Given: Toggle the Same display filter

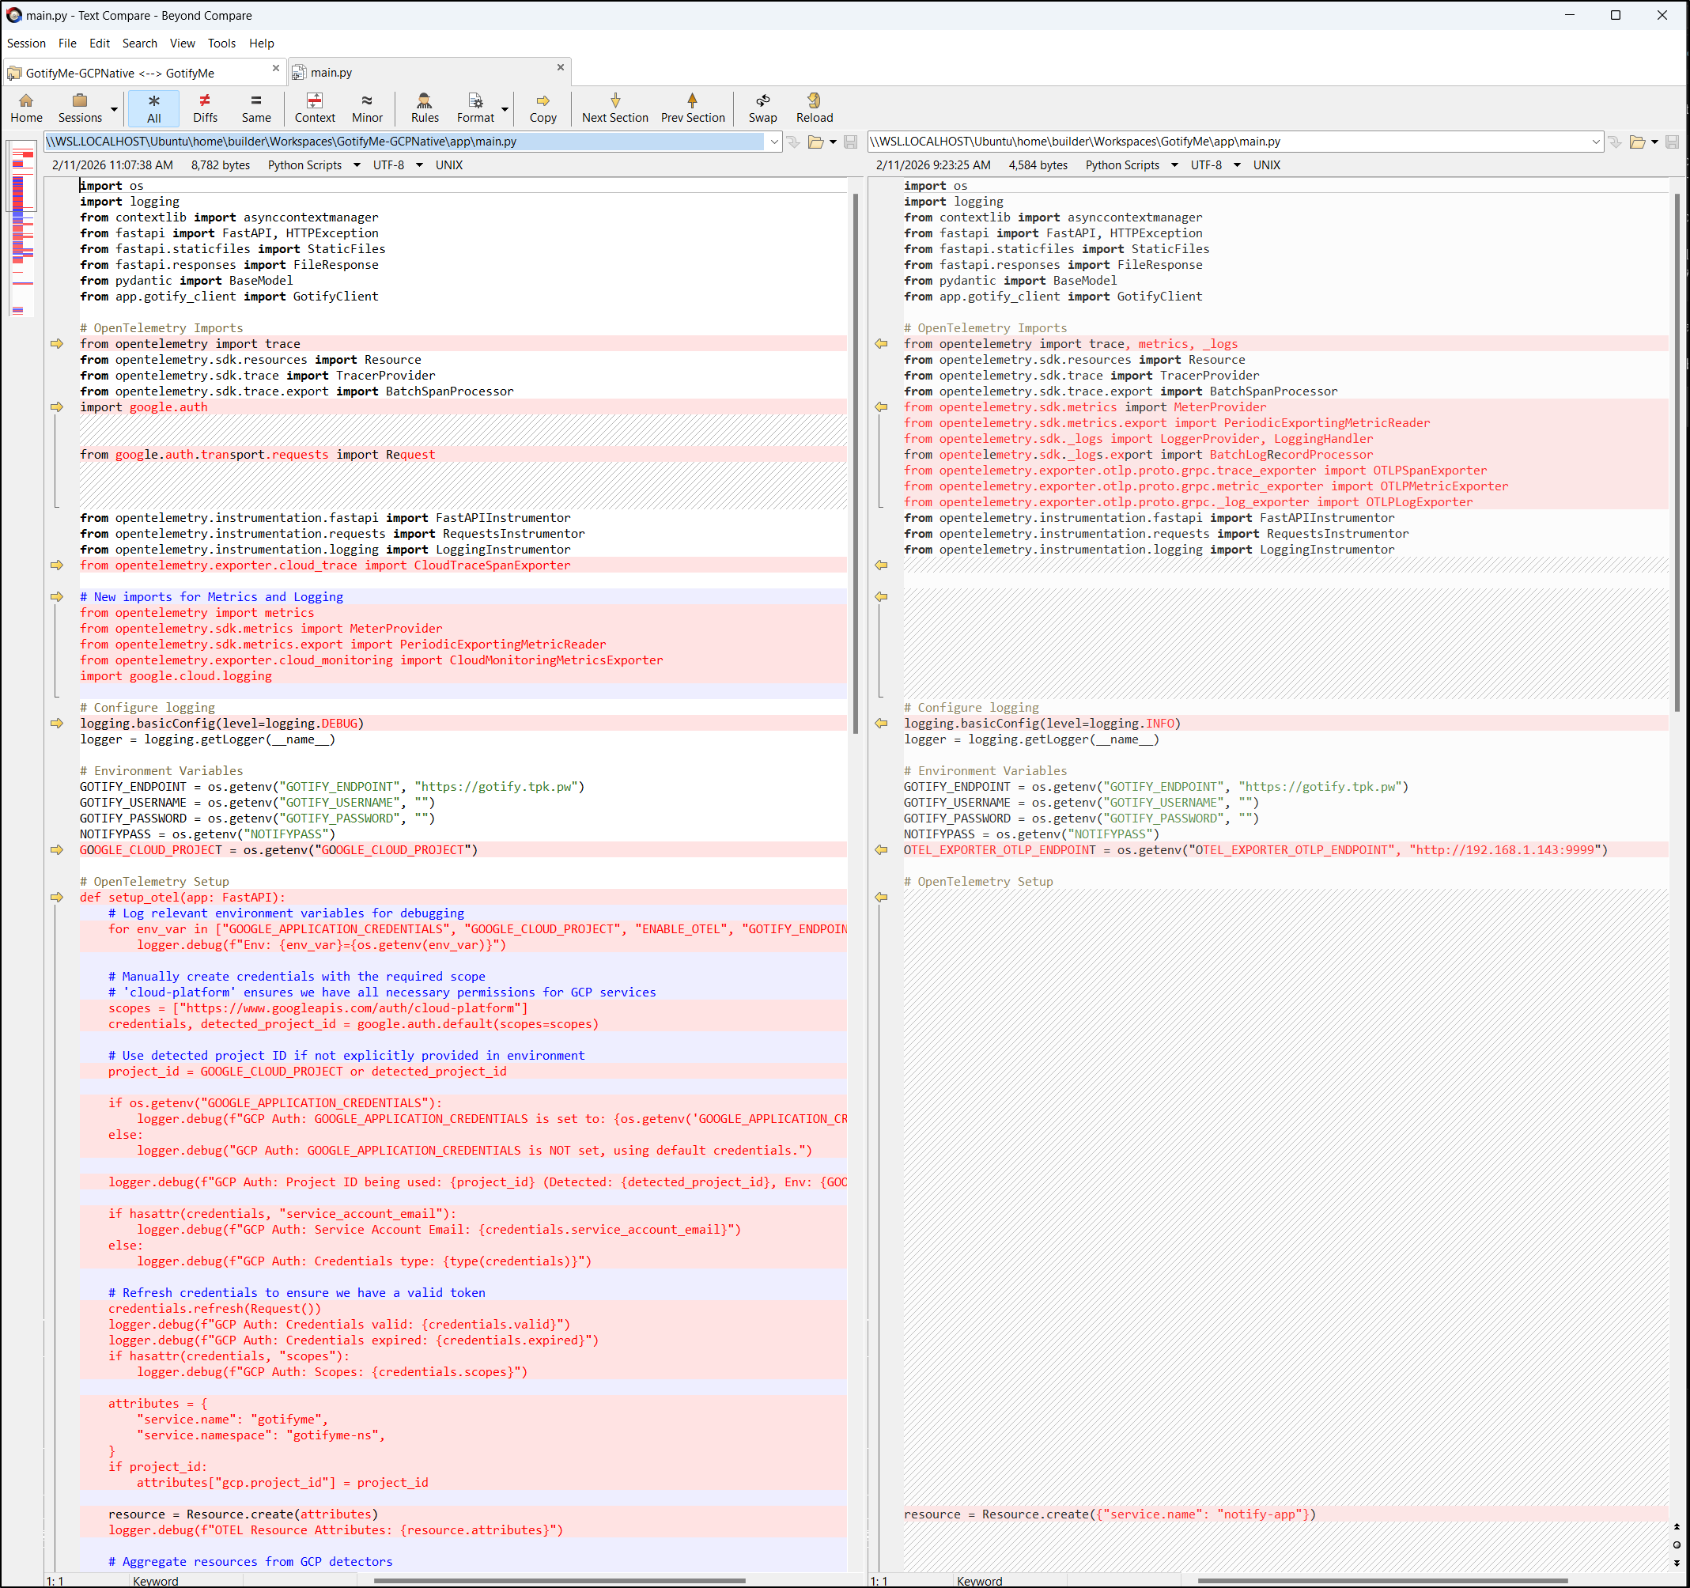Looking at the screenshot, I should point(256,108).
